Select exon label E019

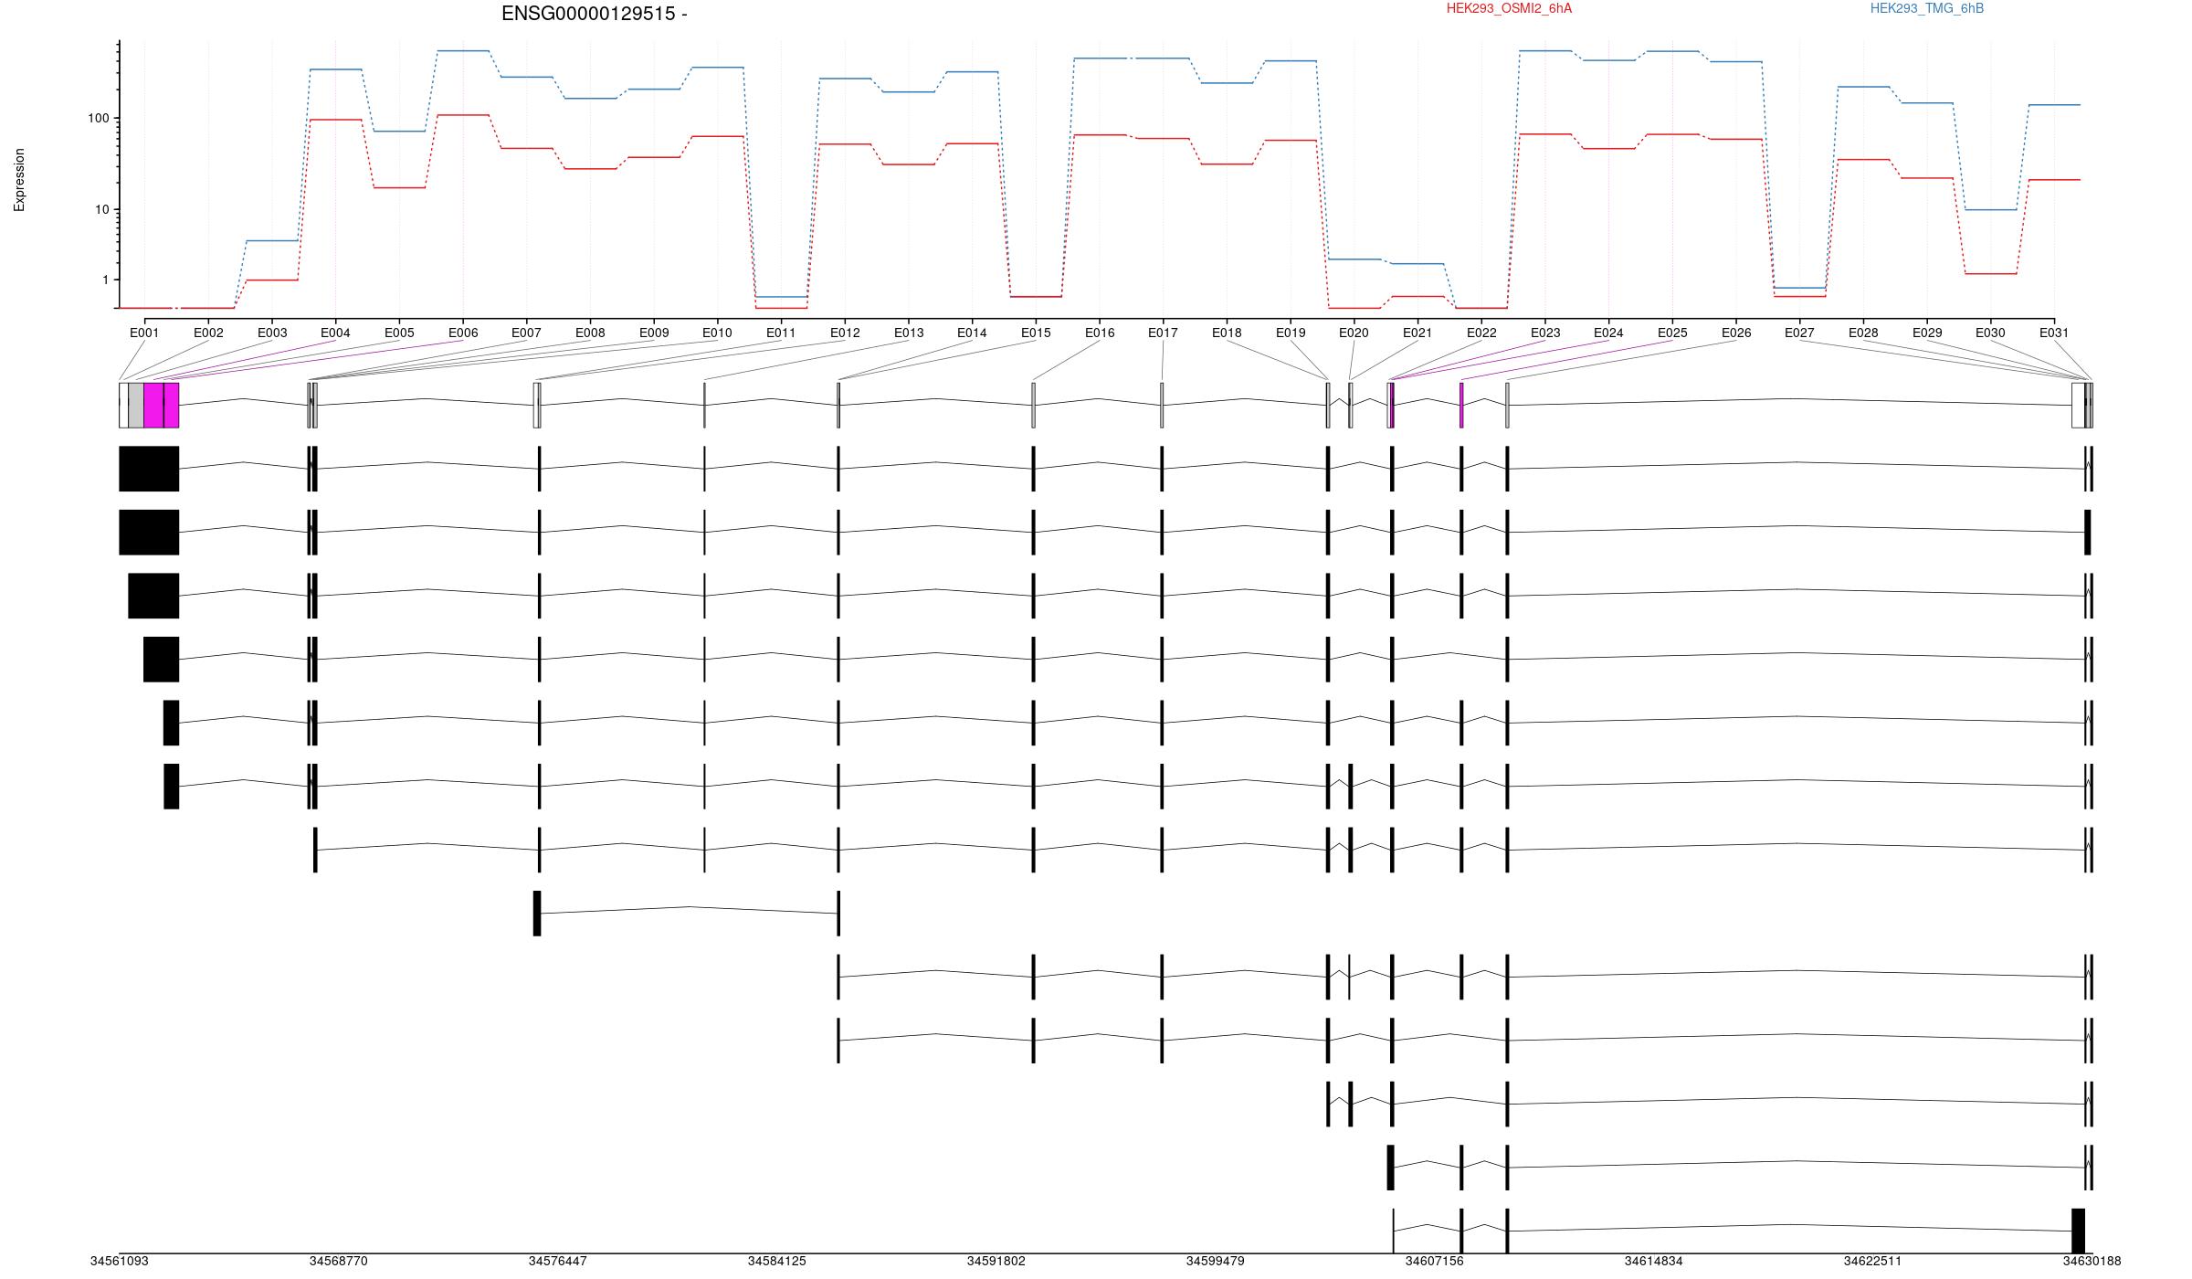coord(1291,333)
